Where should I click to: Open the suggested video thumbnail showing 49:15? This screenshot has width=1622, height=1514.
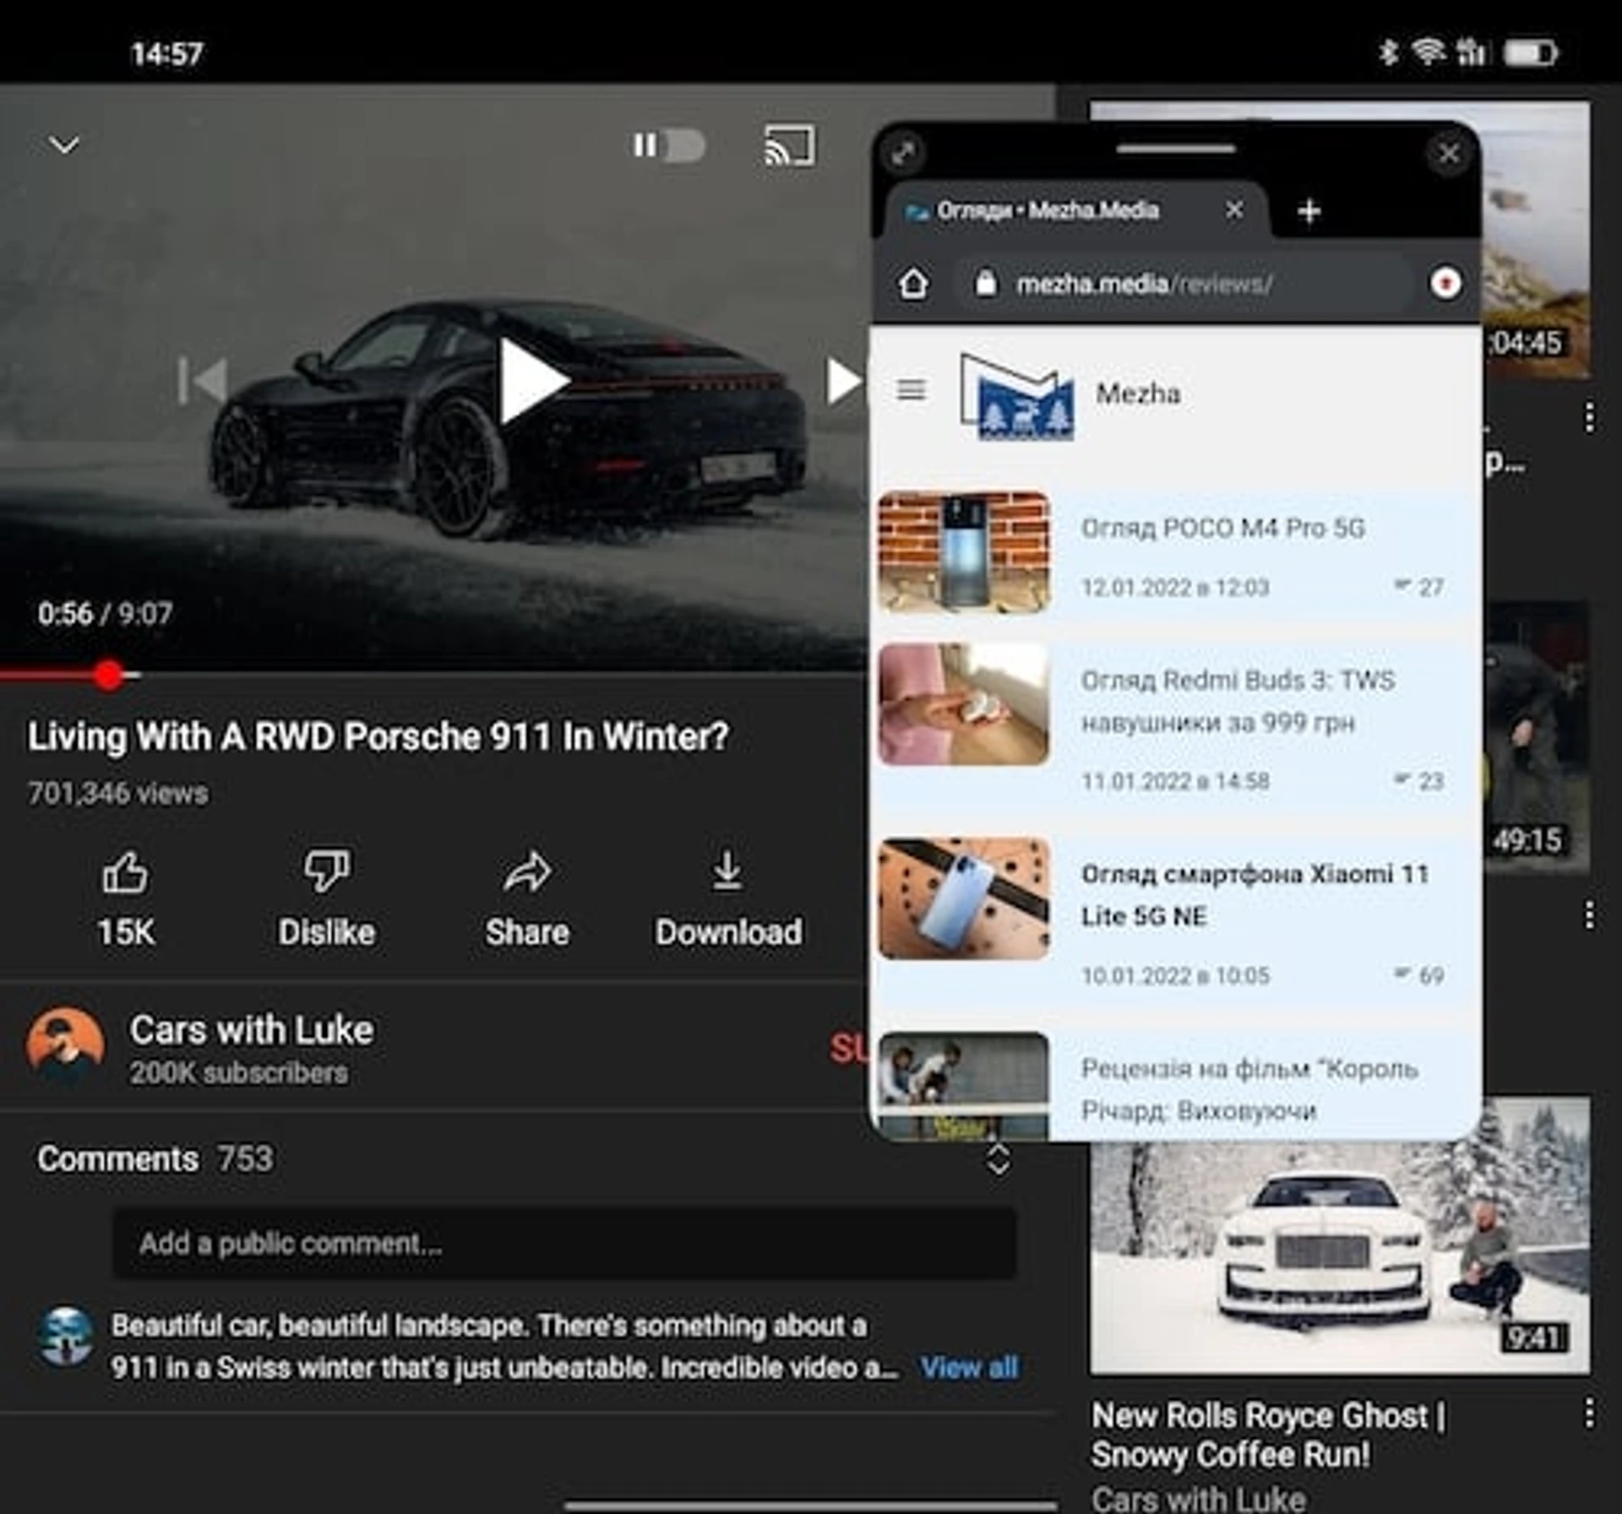(x=1536, y=736)
